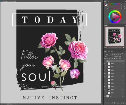Click the foreground color swatch in Color panel
Screen dimensions: 126x105
point(105,4)
